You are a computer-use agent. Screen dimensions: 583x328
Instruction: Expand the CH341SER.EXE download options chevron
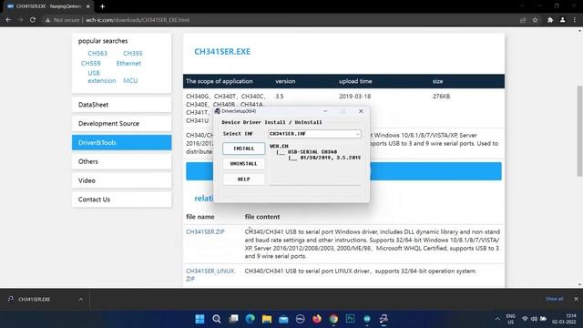tap(81, 299)
